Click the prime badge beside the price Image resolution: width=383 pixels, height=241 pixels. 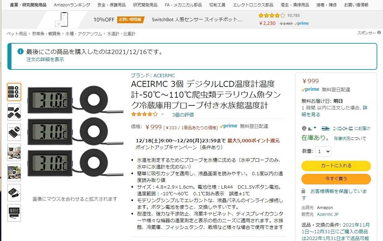coord(229,126)
